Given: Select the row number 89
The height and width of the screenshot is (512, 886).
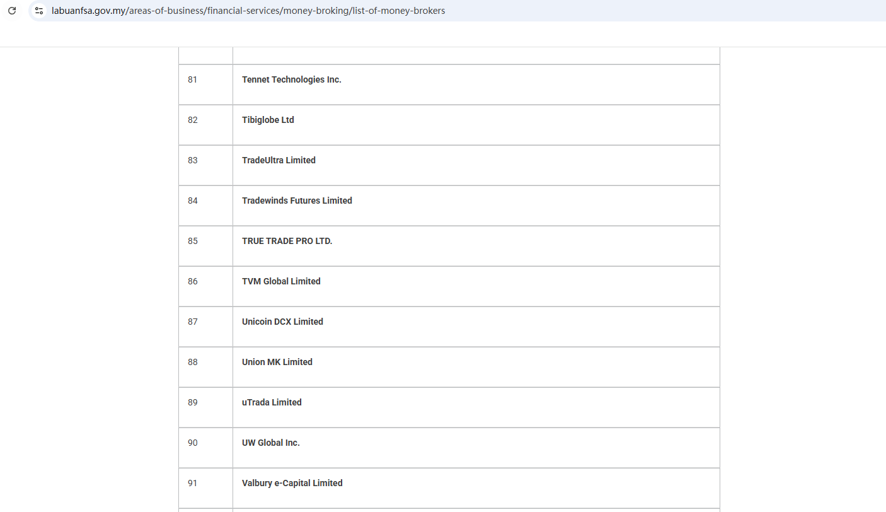Looking at the screenshot, I should (192, 402).
